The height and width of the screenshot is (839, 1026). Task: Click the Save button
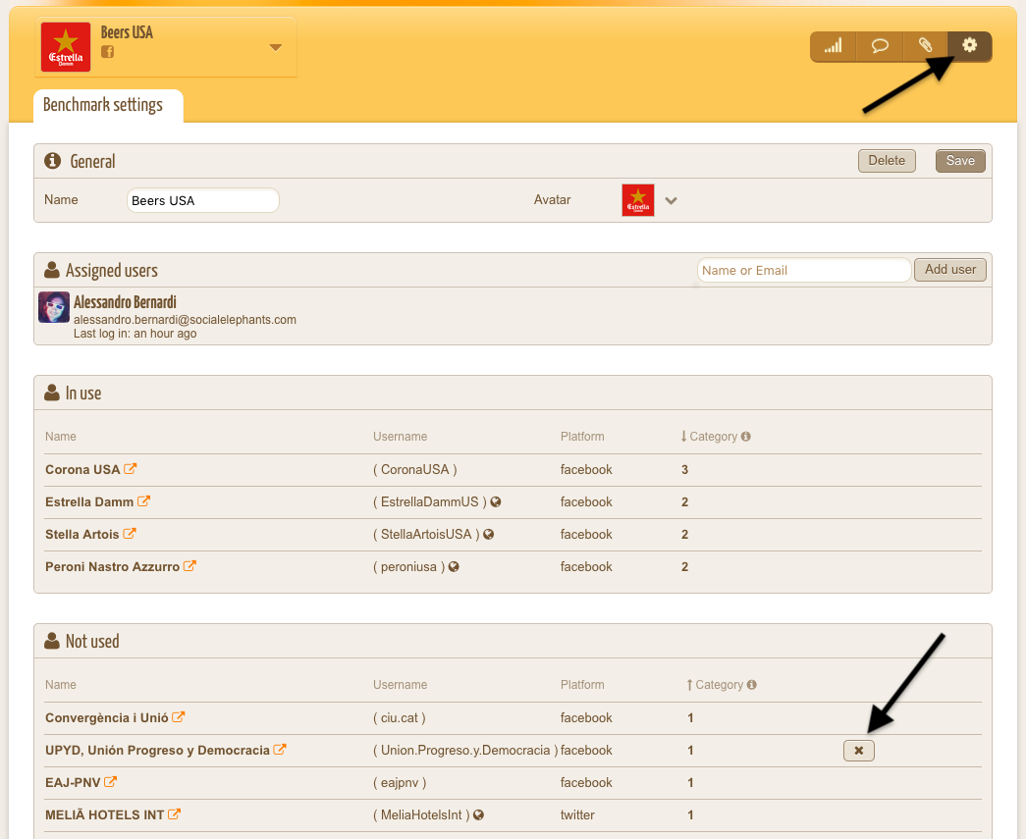[960, 161]
